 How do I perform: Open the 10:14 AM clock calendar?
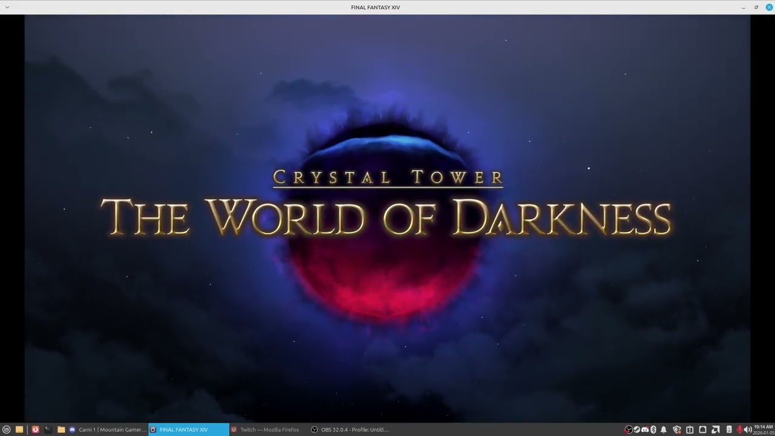pos(763,429)
